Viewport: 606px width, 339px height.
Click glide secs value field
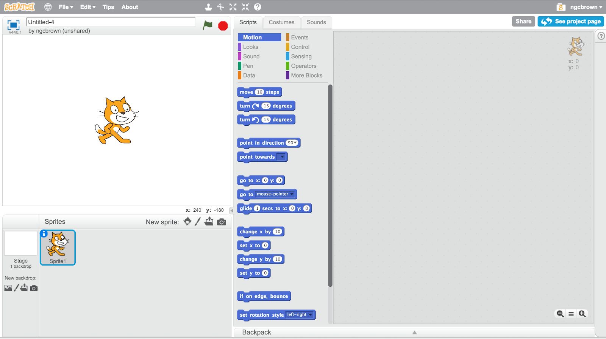(x=257, y=208)
